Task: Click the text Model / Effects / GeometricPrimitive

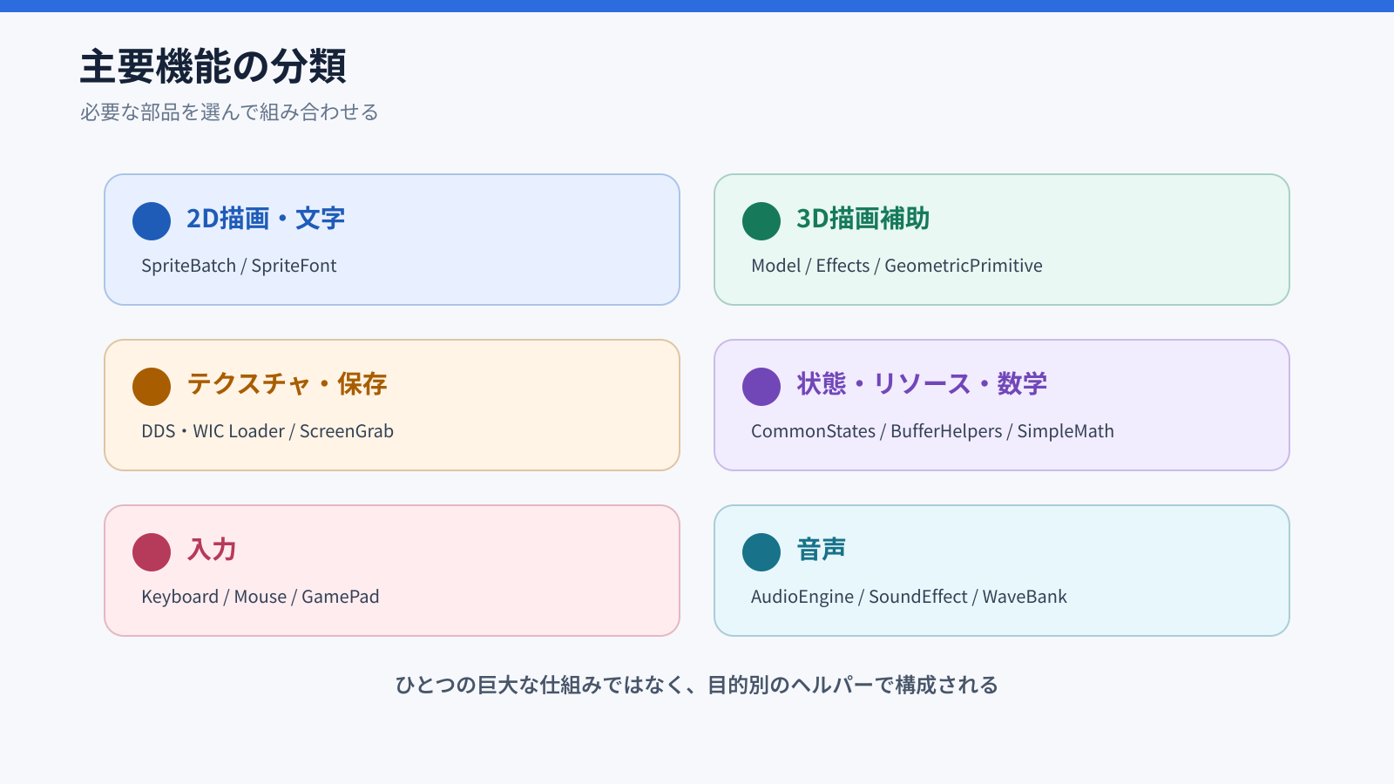Action: pos(897,266)
